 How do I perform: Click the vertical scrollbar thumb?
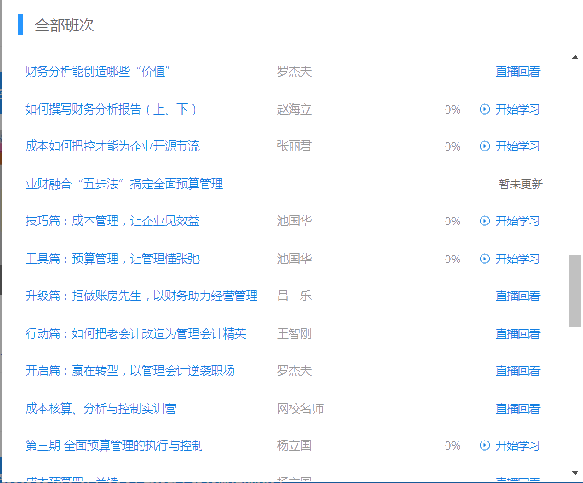point(575,291)
